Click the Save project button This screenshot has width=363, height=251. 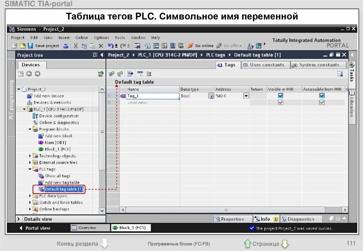click(43, 46)
